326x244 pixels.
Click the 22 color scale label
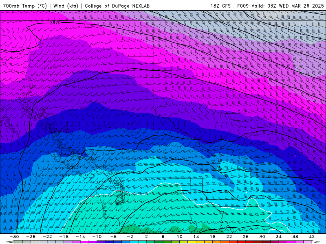229,237
